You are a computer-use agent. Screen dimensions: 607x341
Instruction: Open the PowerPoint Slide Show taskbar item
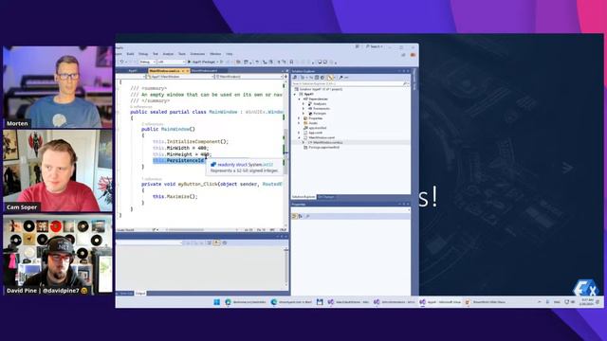click(x=486, y=302)
